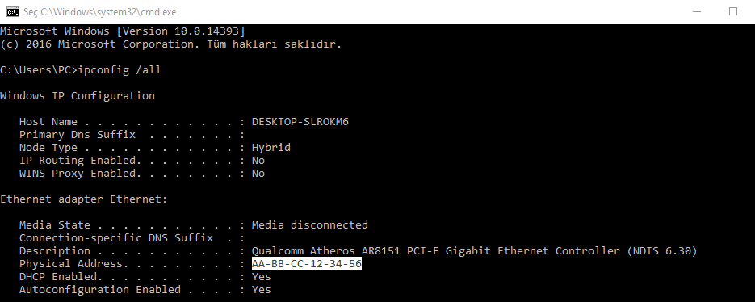
Task: Click the ipconfig /all command text
Action: point(120,70)
